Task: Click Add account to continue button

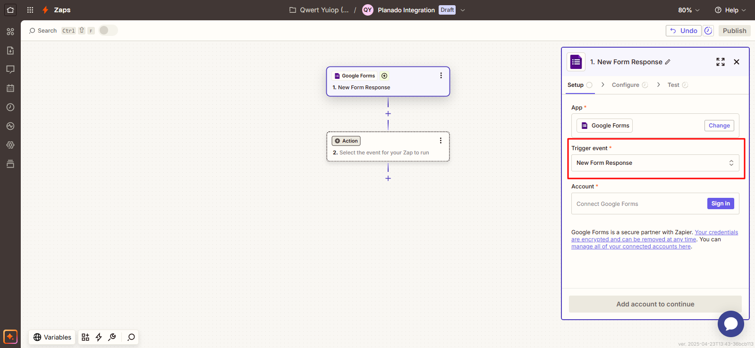Action: (x=655, y=304)
